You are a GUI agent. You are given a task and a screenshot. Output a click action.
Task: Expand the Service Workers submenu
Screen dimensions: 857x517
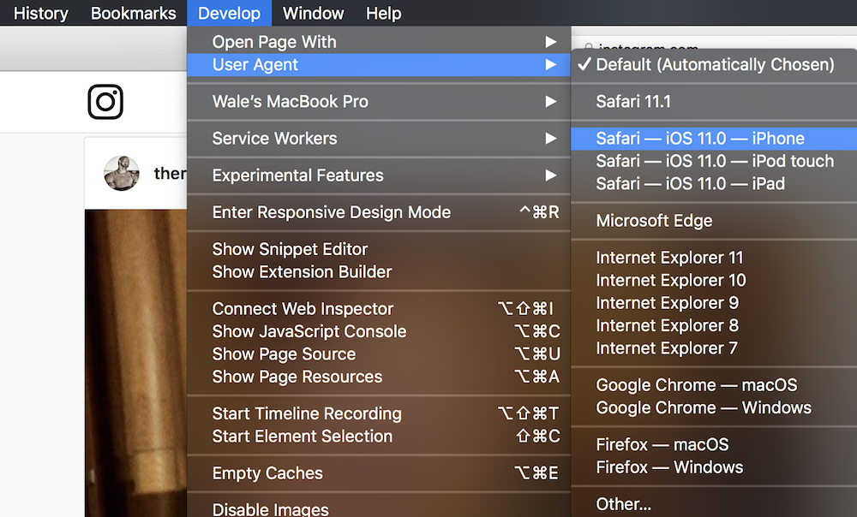[379, 139]
